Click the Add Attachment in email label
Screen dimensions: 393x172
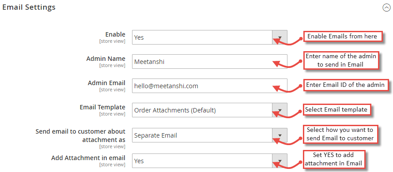(88, 158)
